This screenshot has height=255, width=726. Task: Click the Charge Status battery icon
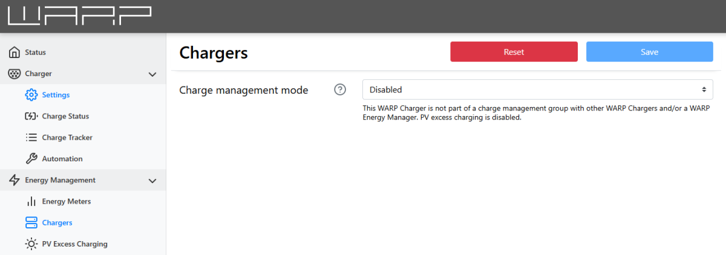click(x=31, y=116)
